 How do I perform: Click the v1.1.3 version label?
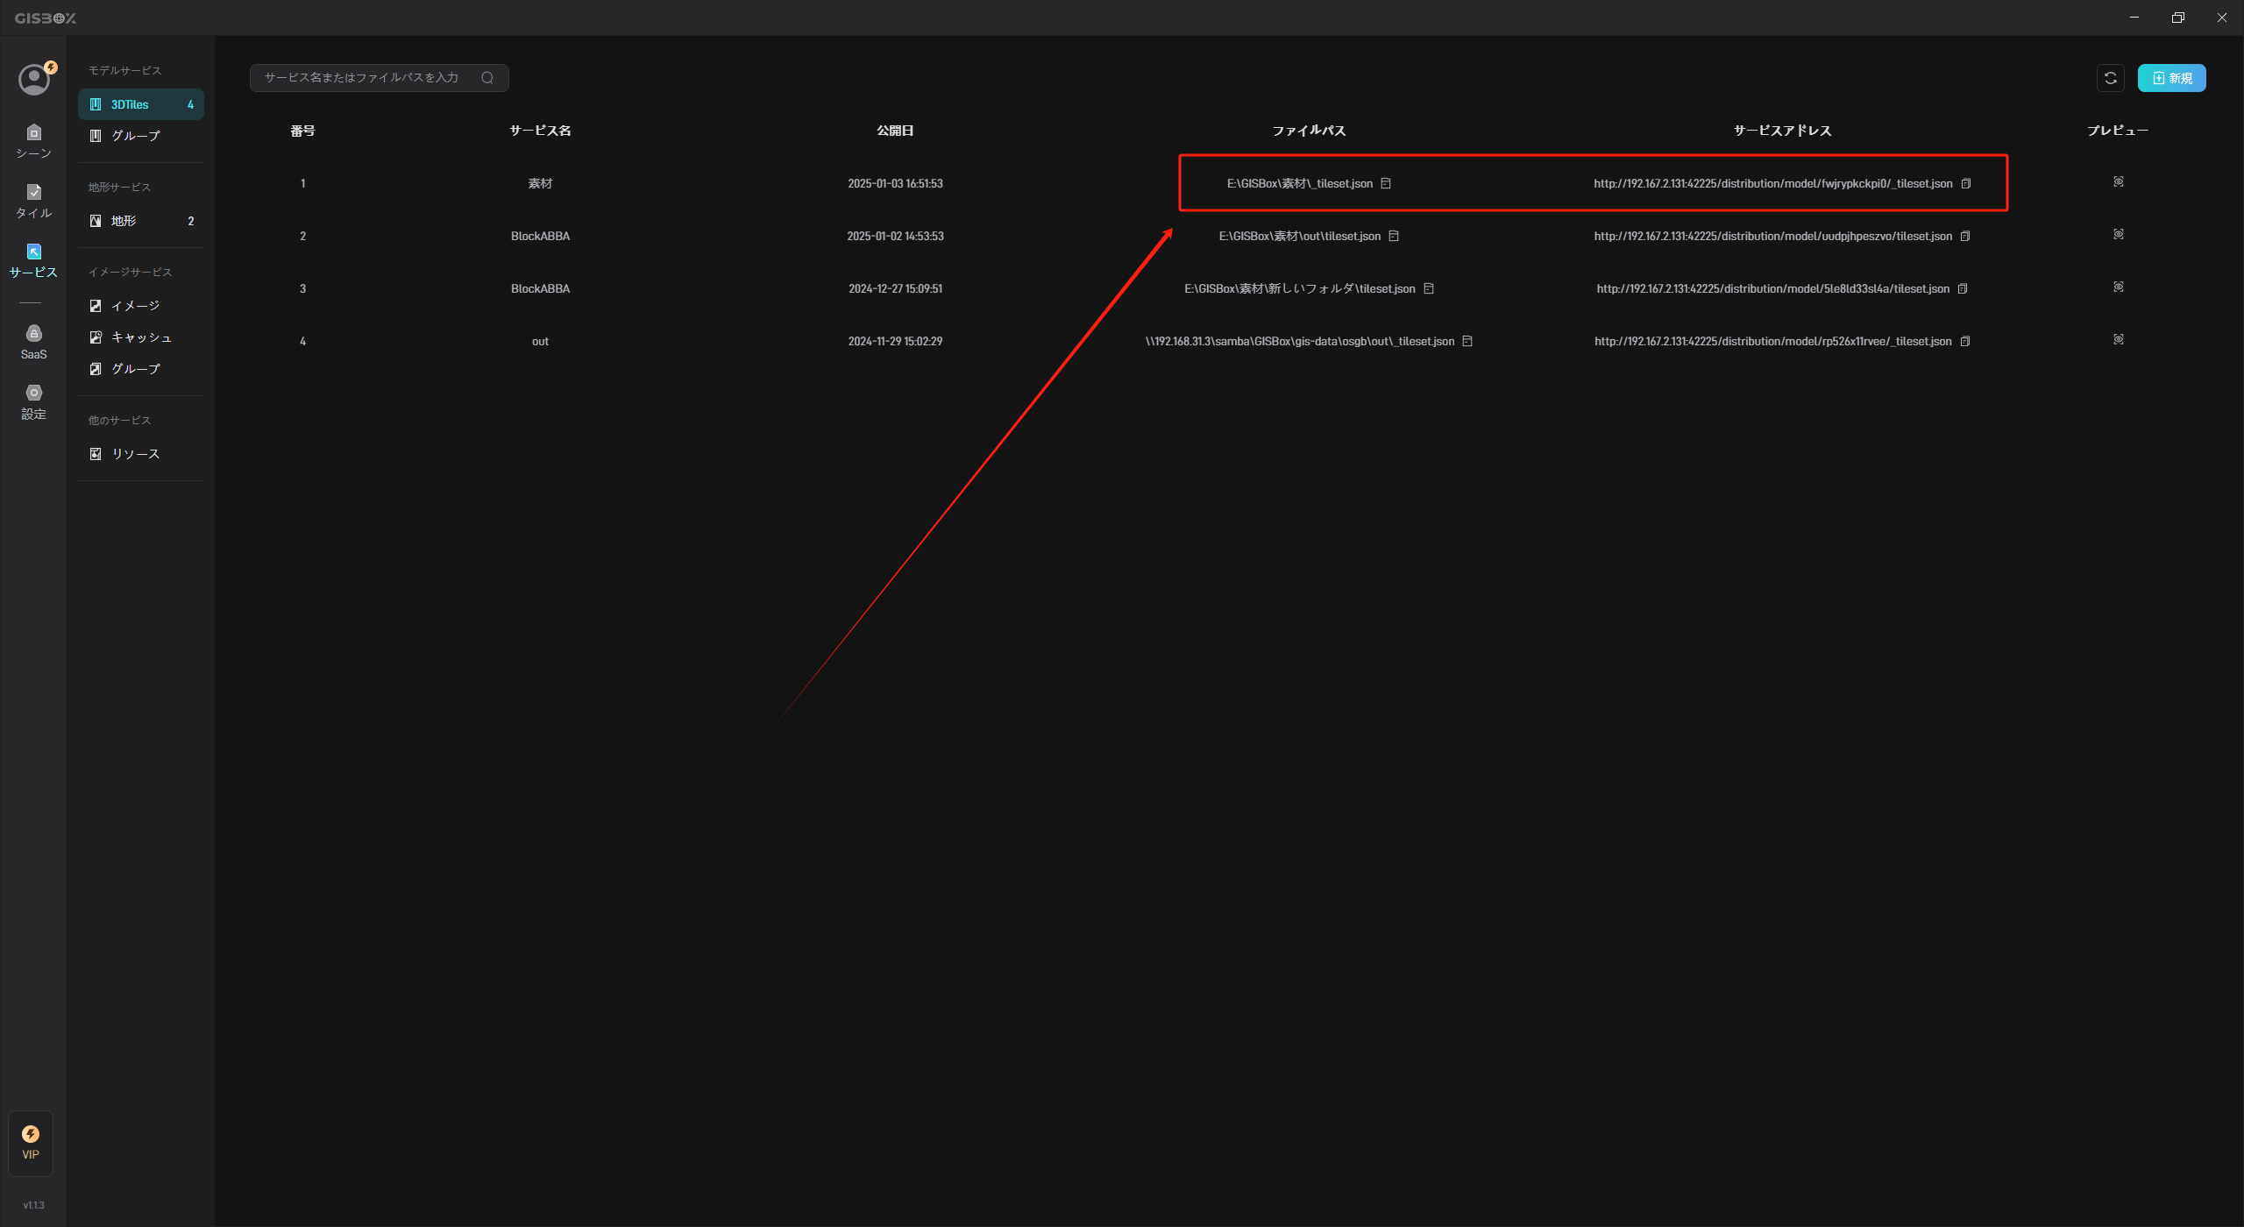[x=33, y=1205]
